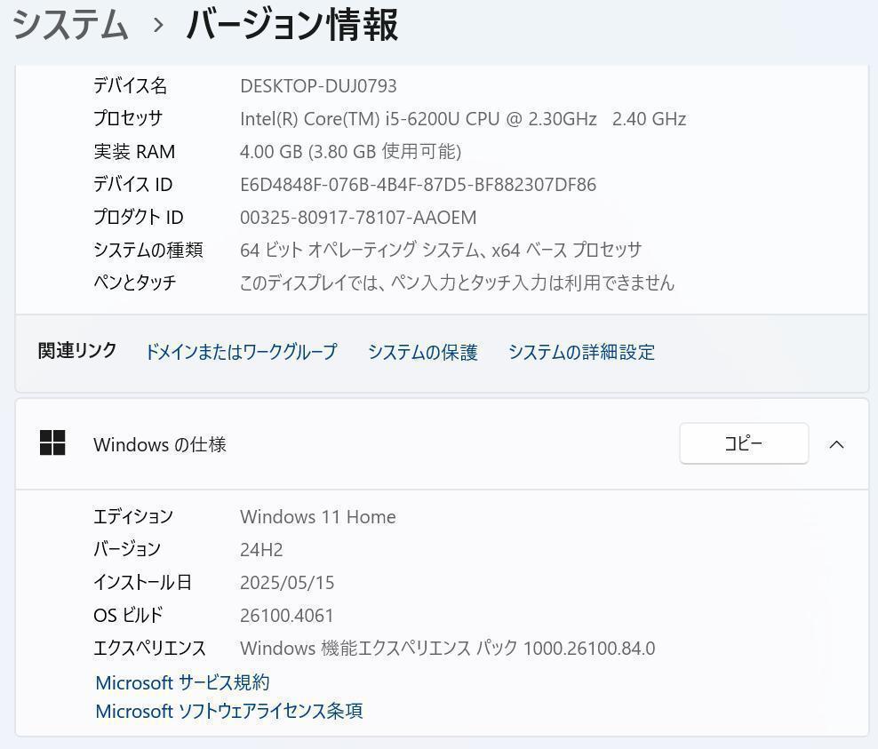
Task: Click the OS ビルド label
Action: click(x=128, y=615)
